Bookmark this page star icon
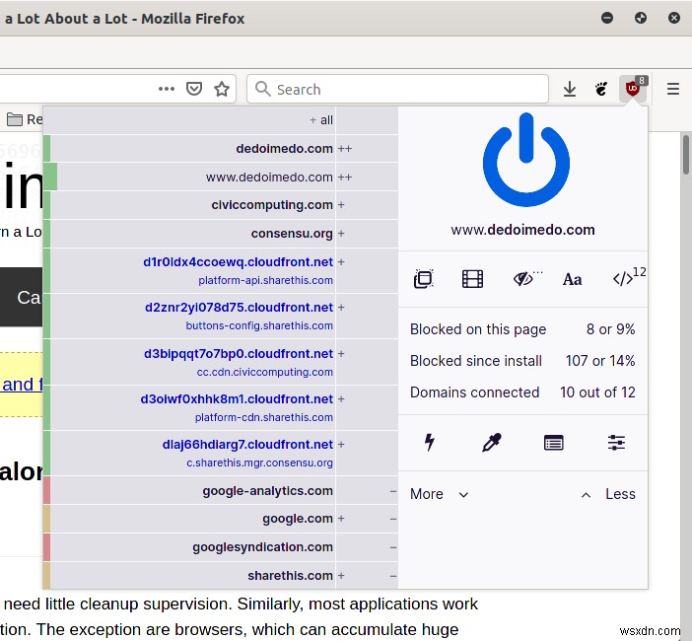This screenshot has height=641, width=692. [x=222, y=89]
